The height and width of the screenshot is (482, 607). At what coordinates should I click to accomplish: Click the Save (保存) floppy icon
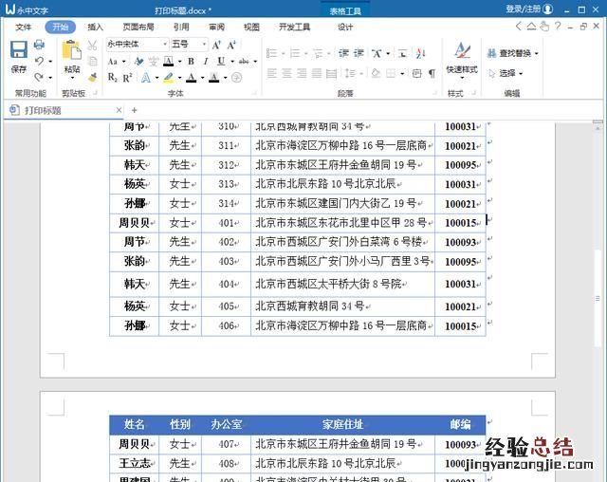click(x=19, y=50)
